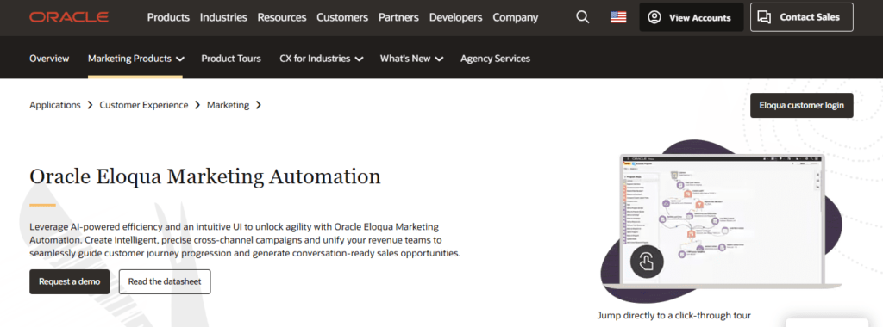Click the US flag country selector
883x327 pixels.
coord(618,17)
